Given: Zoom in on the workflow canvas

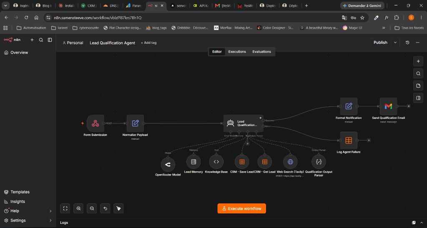Looking at the screenshot, I should [78, 208].
